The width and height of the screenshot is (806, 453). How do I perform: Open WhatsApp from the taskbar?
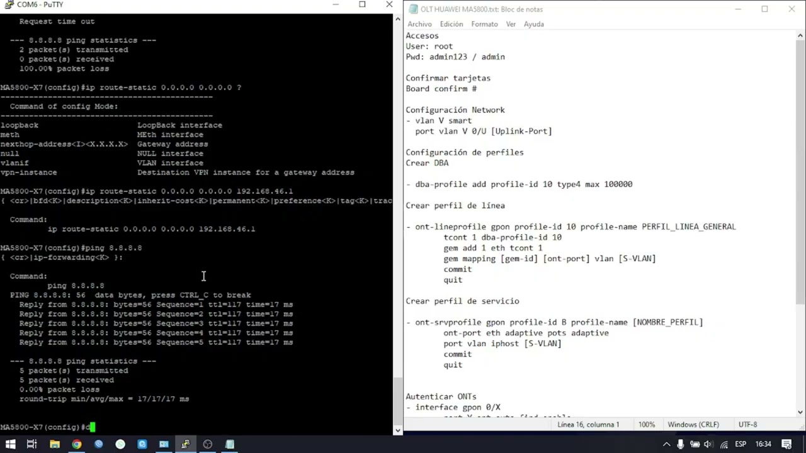(120, 444)
